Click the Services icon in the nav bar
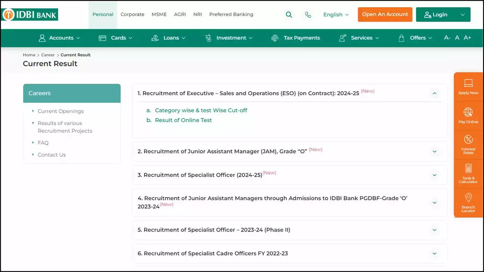The width and height of the screenshot is (484, 272). 343,38
